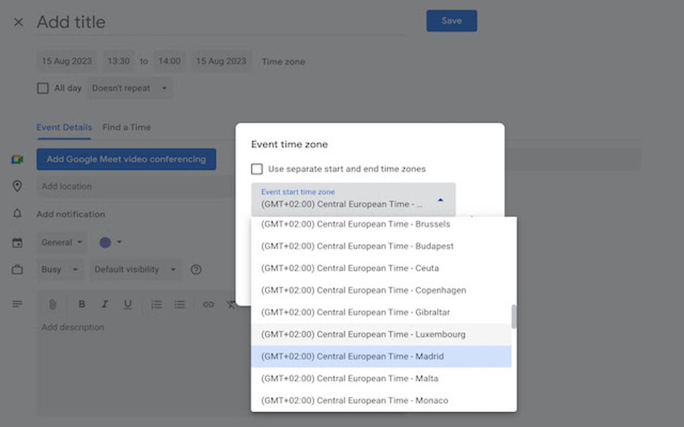Create a numbered list in the description
This screenshot has width=684, height=427.
tap(156, 305)
